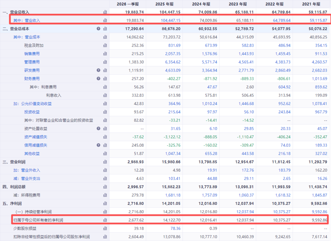Open 2025 营业收入 value 104,447.15 in second row
This screenshot has height=241, width=331.
[171, 21]
